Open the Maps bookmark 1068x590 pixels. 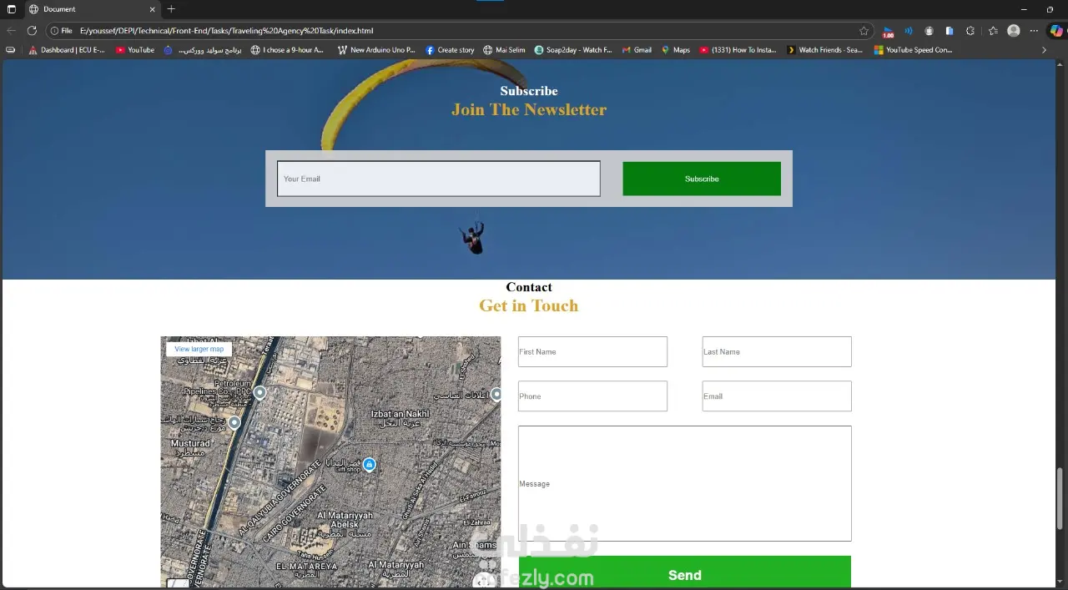[x=676, y=50]
